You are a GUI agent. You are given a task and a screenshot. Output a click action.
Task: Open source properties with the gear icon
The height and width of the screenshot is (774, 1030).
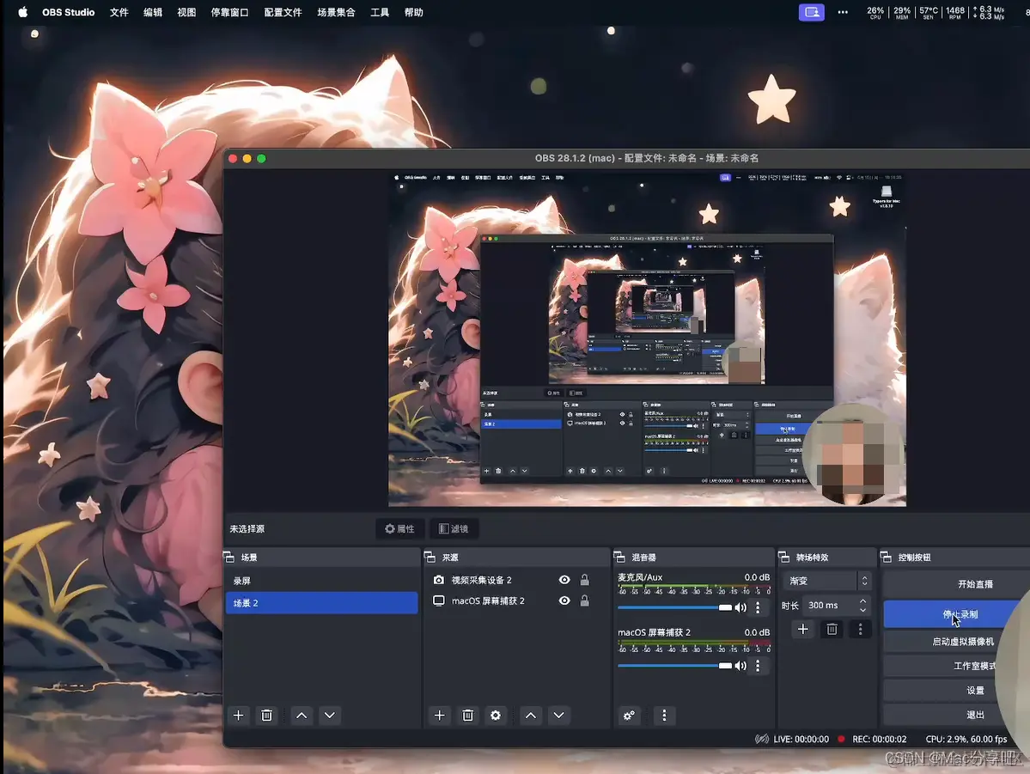click(x=496, y=715)
